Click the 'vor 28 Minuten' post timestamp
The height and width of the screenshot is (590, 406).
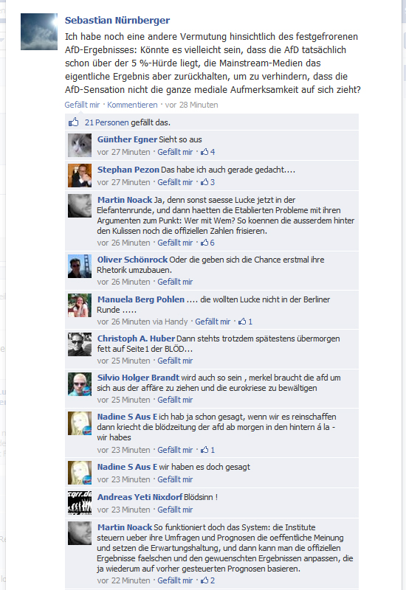[x=191, y=105]
